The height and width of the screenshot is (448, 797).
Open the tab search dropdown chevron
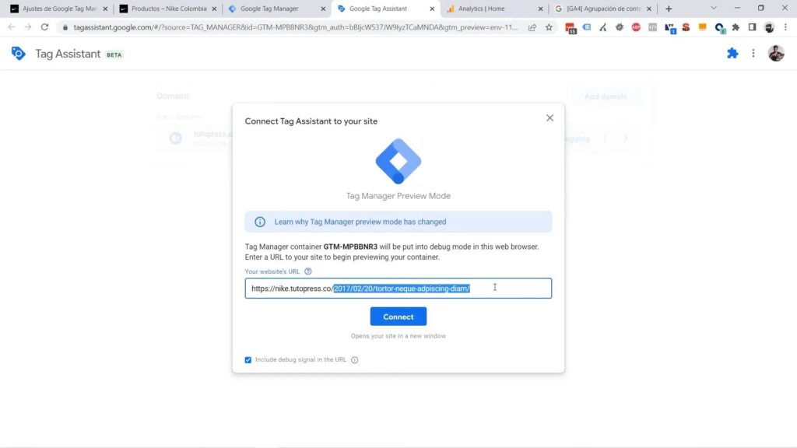click(713, 9)
